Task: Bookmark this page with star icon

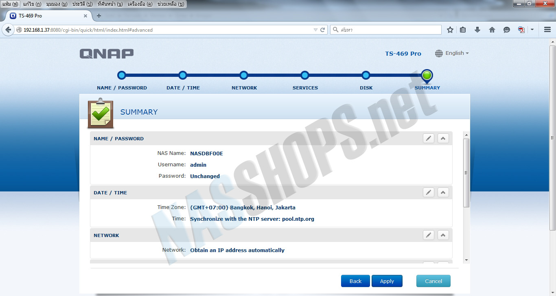Action: pyautogui.click(x=450, y=30)
